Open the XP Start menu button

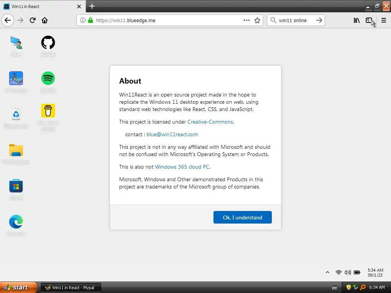pyautogui.click(x=18, y=288)
